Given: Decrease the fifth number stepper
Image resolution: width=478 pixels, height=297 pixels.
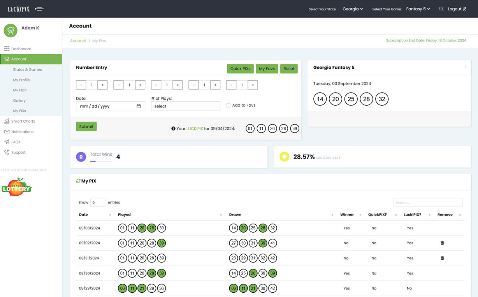Looking at the screenshot, I should coord(231,85).
